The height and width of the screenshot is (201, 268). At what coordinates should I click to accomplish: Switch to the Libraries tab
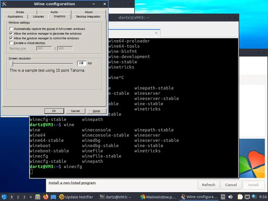(x=38, y=16)
